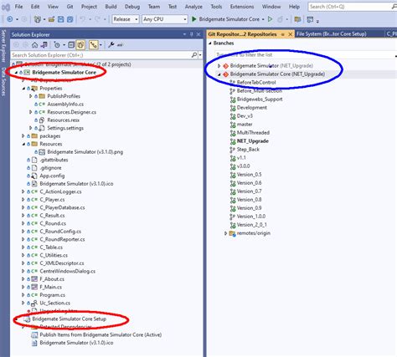
Task: Select the Development branch
Action: [251, 108]
